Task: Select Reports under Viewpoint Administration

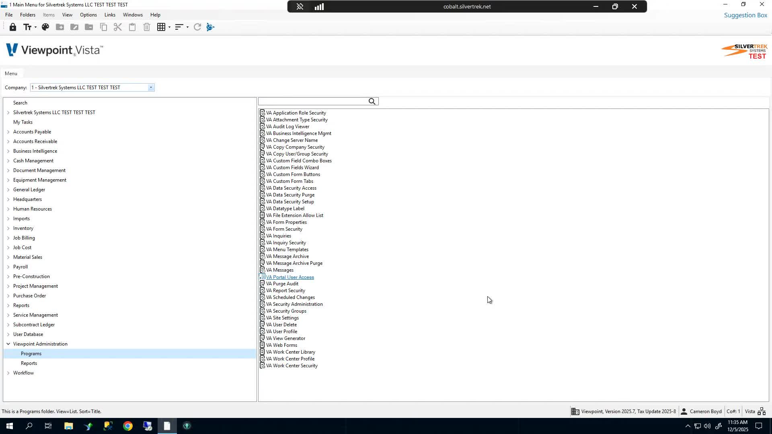Action: click(29, 363)
